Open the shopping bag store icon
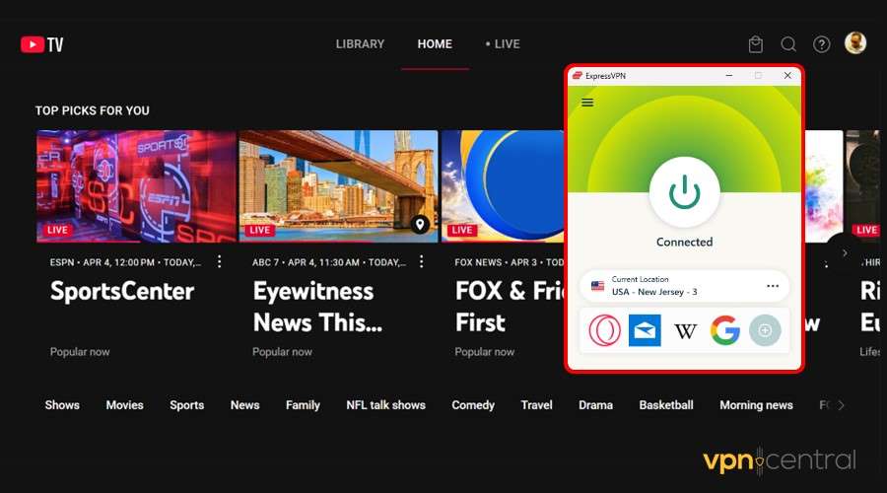 755,44
